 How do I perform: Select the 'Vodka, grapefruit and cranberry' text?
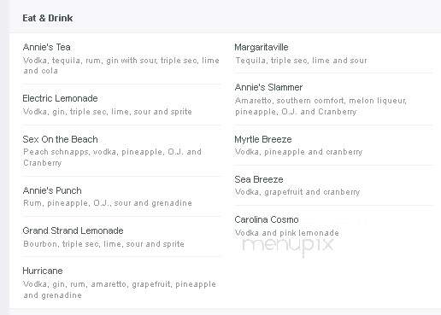297,192
